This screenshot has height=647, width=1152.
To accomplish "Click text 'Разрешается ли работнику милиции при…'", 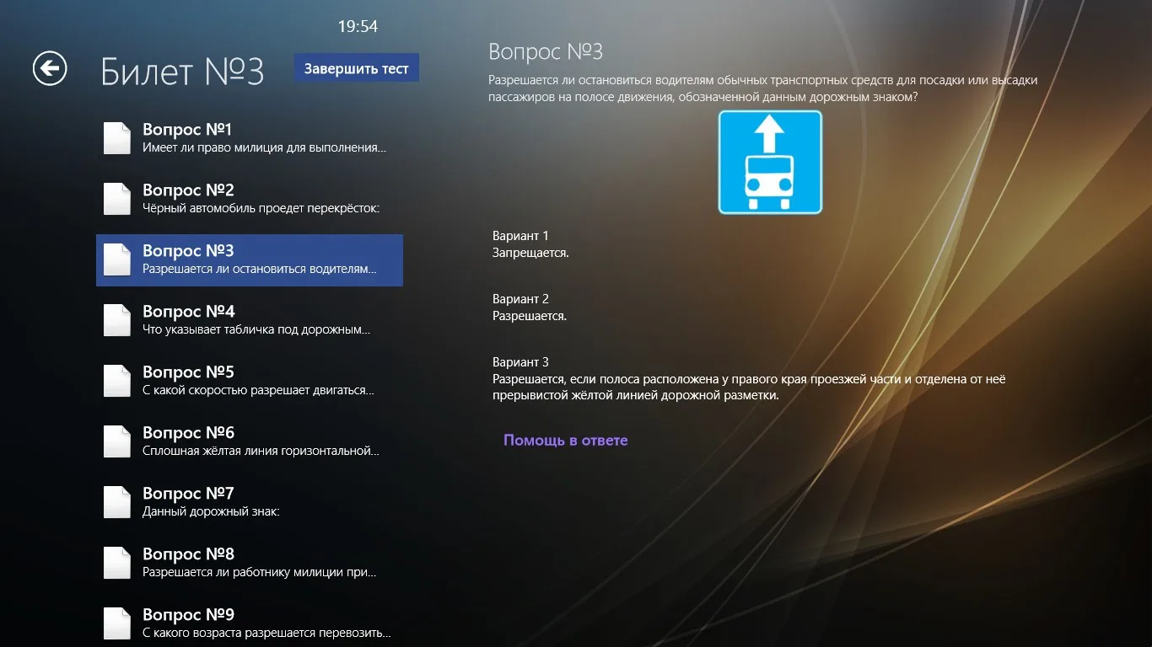I will pyautogui.click(x=259, y=573).
